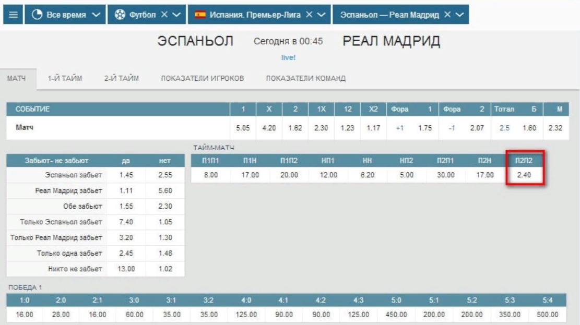Screen dimensions: 580x325
Task: Open the ПОКАЗАТЕЛИ КОМАНД tab
Action: [x=305, y=78]
